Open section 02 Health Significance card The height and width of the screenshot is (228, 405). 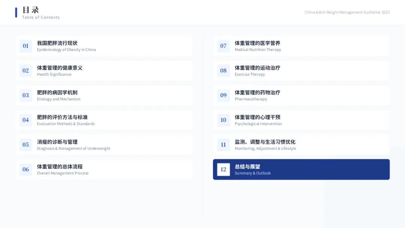(x=104, y=71)
